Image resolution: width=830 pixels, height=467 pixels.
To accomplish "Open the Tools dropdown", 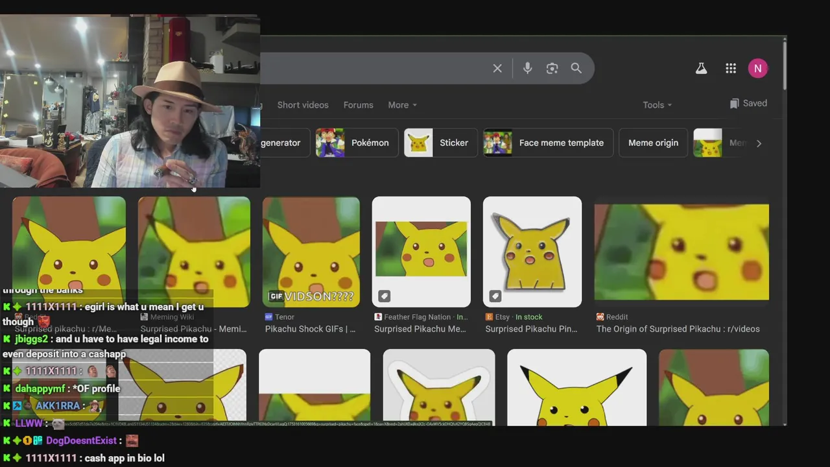I will (657, 105).
